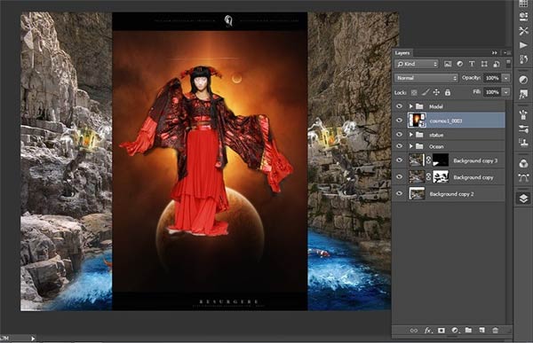Select the Background copy layer mask thumbnail

pyautogui.click(x=441, y=176)
